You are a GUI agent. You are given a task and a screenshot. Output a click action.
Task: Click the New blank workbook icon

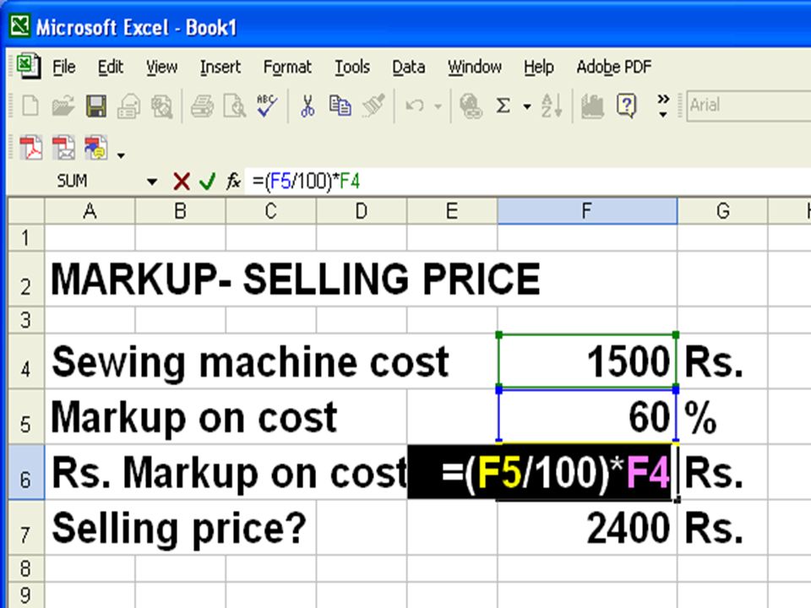pyautogui.click(x=30, y=106)
